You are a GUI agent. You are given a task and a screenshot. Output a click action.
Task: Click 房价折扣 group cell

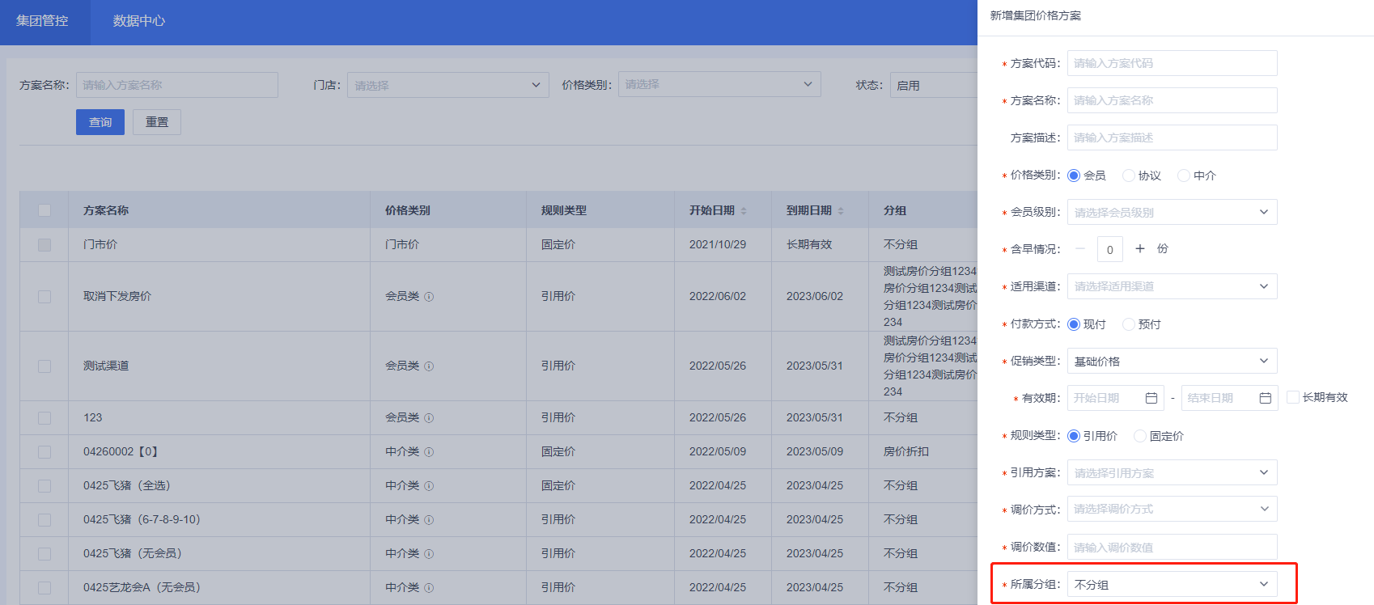[906, 451]
